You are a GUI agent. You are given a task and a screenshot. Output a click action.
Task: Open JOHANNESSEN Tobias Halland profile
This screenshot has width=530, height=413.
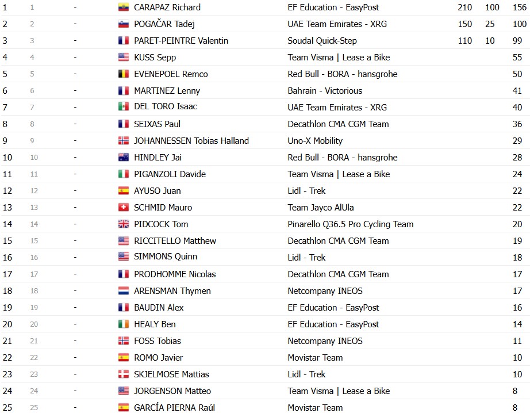pyautogui.click(x=191, y=141)
